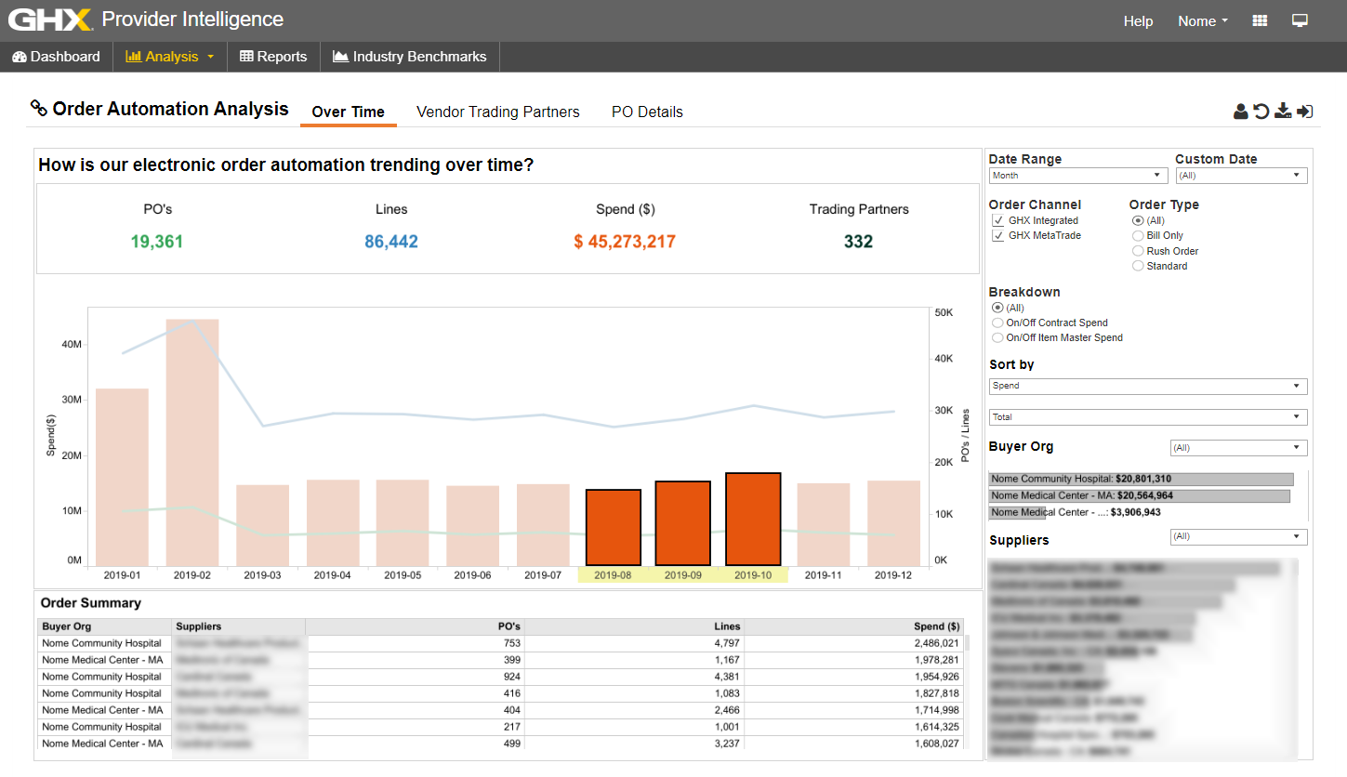
Task: Open the Buyer Org filter dropdown
Action: click(x=1237, y=448)
